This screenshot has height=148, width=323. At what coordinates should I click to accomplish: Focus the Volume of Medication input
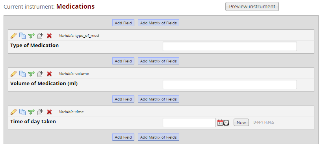click(x=230, y=84)
